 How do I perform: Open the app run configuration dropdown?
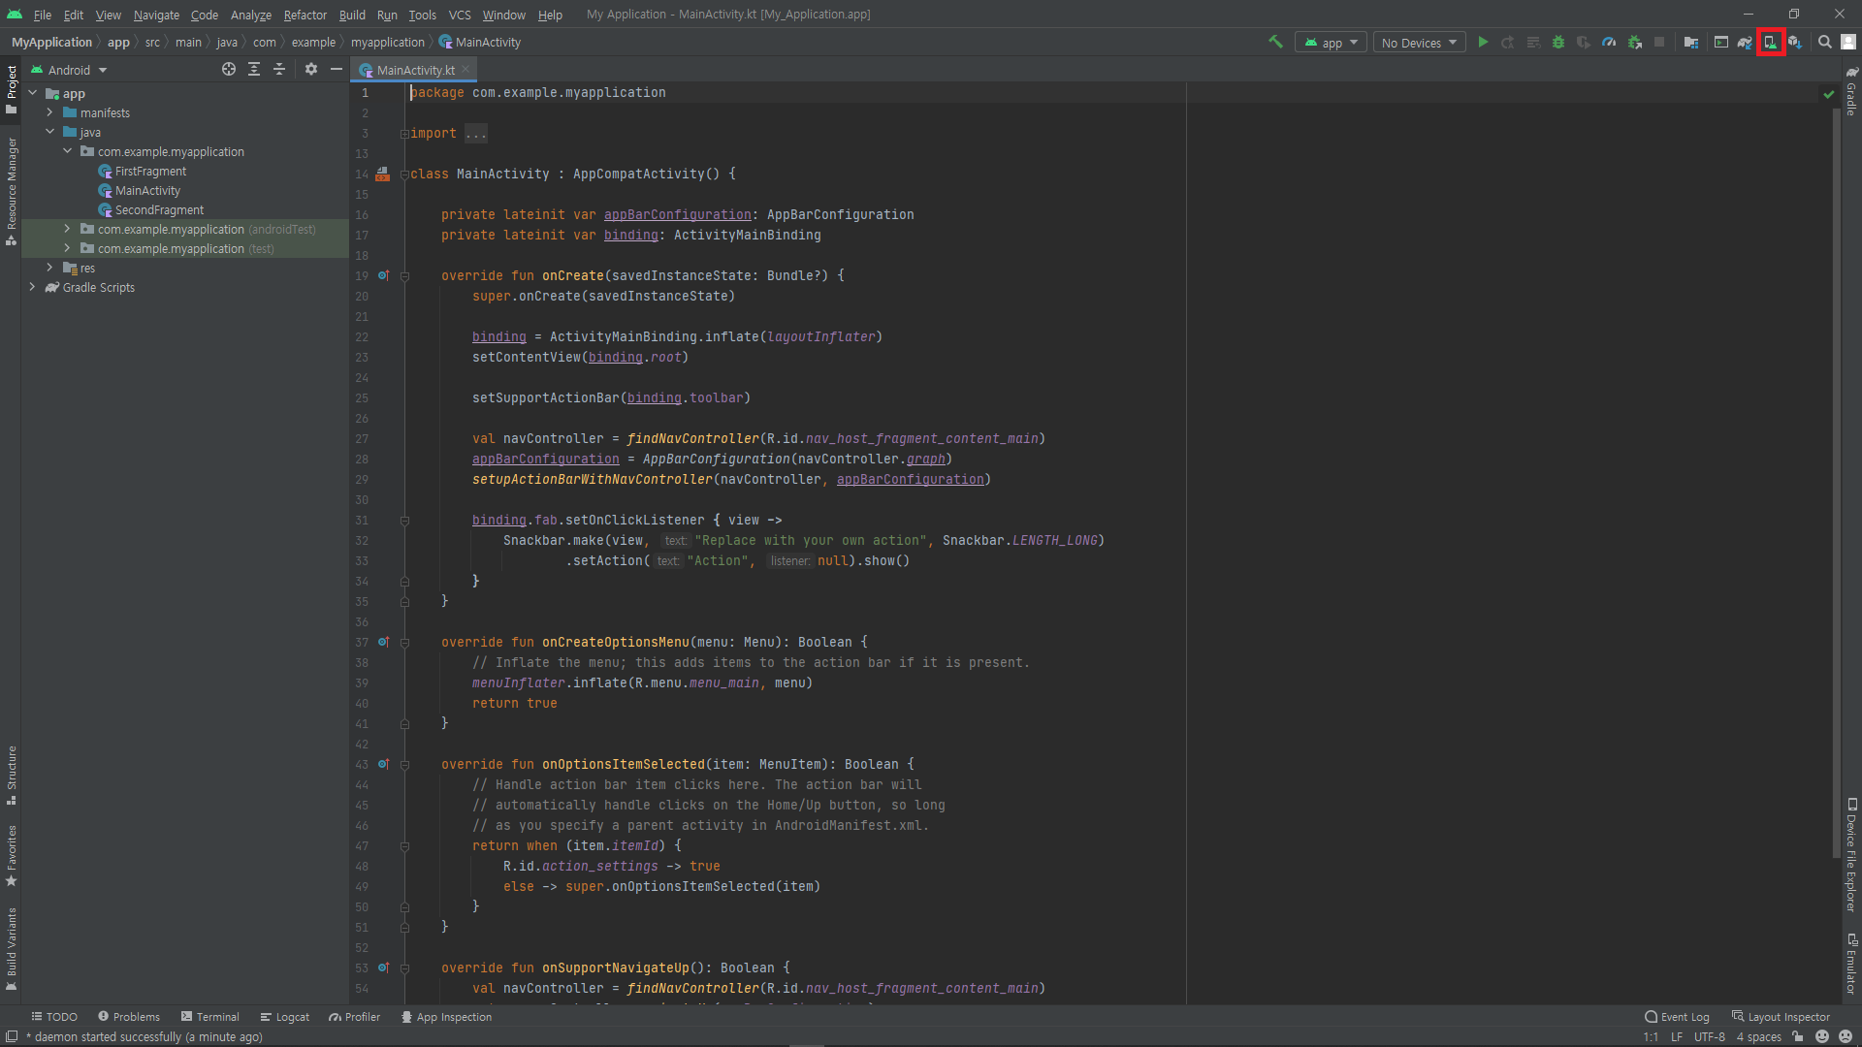tap(1331, 43)
